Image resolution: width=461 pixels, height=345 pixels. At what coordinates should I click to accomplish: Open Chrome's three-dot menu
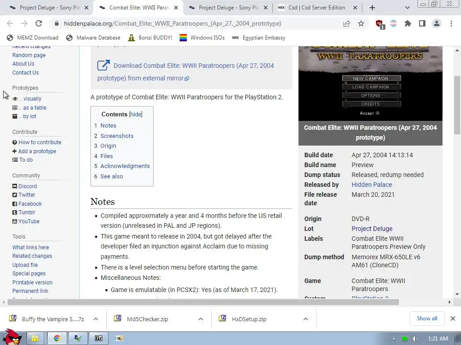tap(451, 23)
